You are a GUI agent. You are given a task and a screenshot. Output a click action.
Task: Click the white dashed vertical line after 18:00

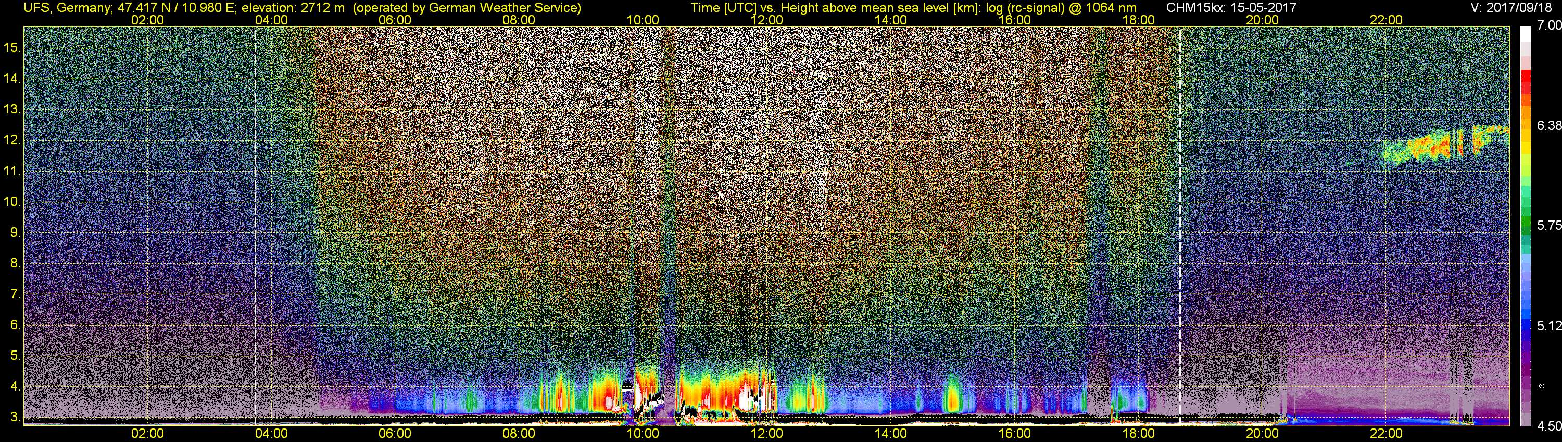point(1180,225)
